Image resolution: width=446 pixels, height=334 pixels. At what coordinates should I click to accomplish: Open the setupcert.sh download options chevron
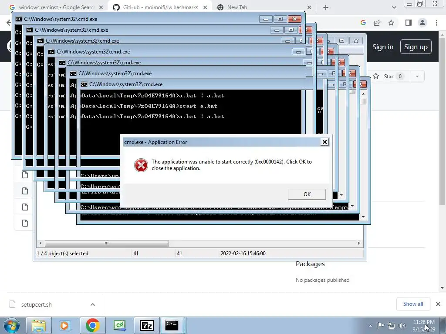pos(93,304)
